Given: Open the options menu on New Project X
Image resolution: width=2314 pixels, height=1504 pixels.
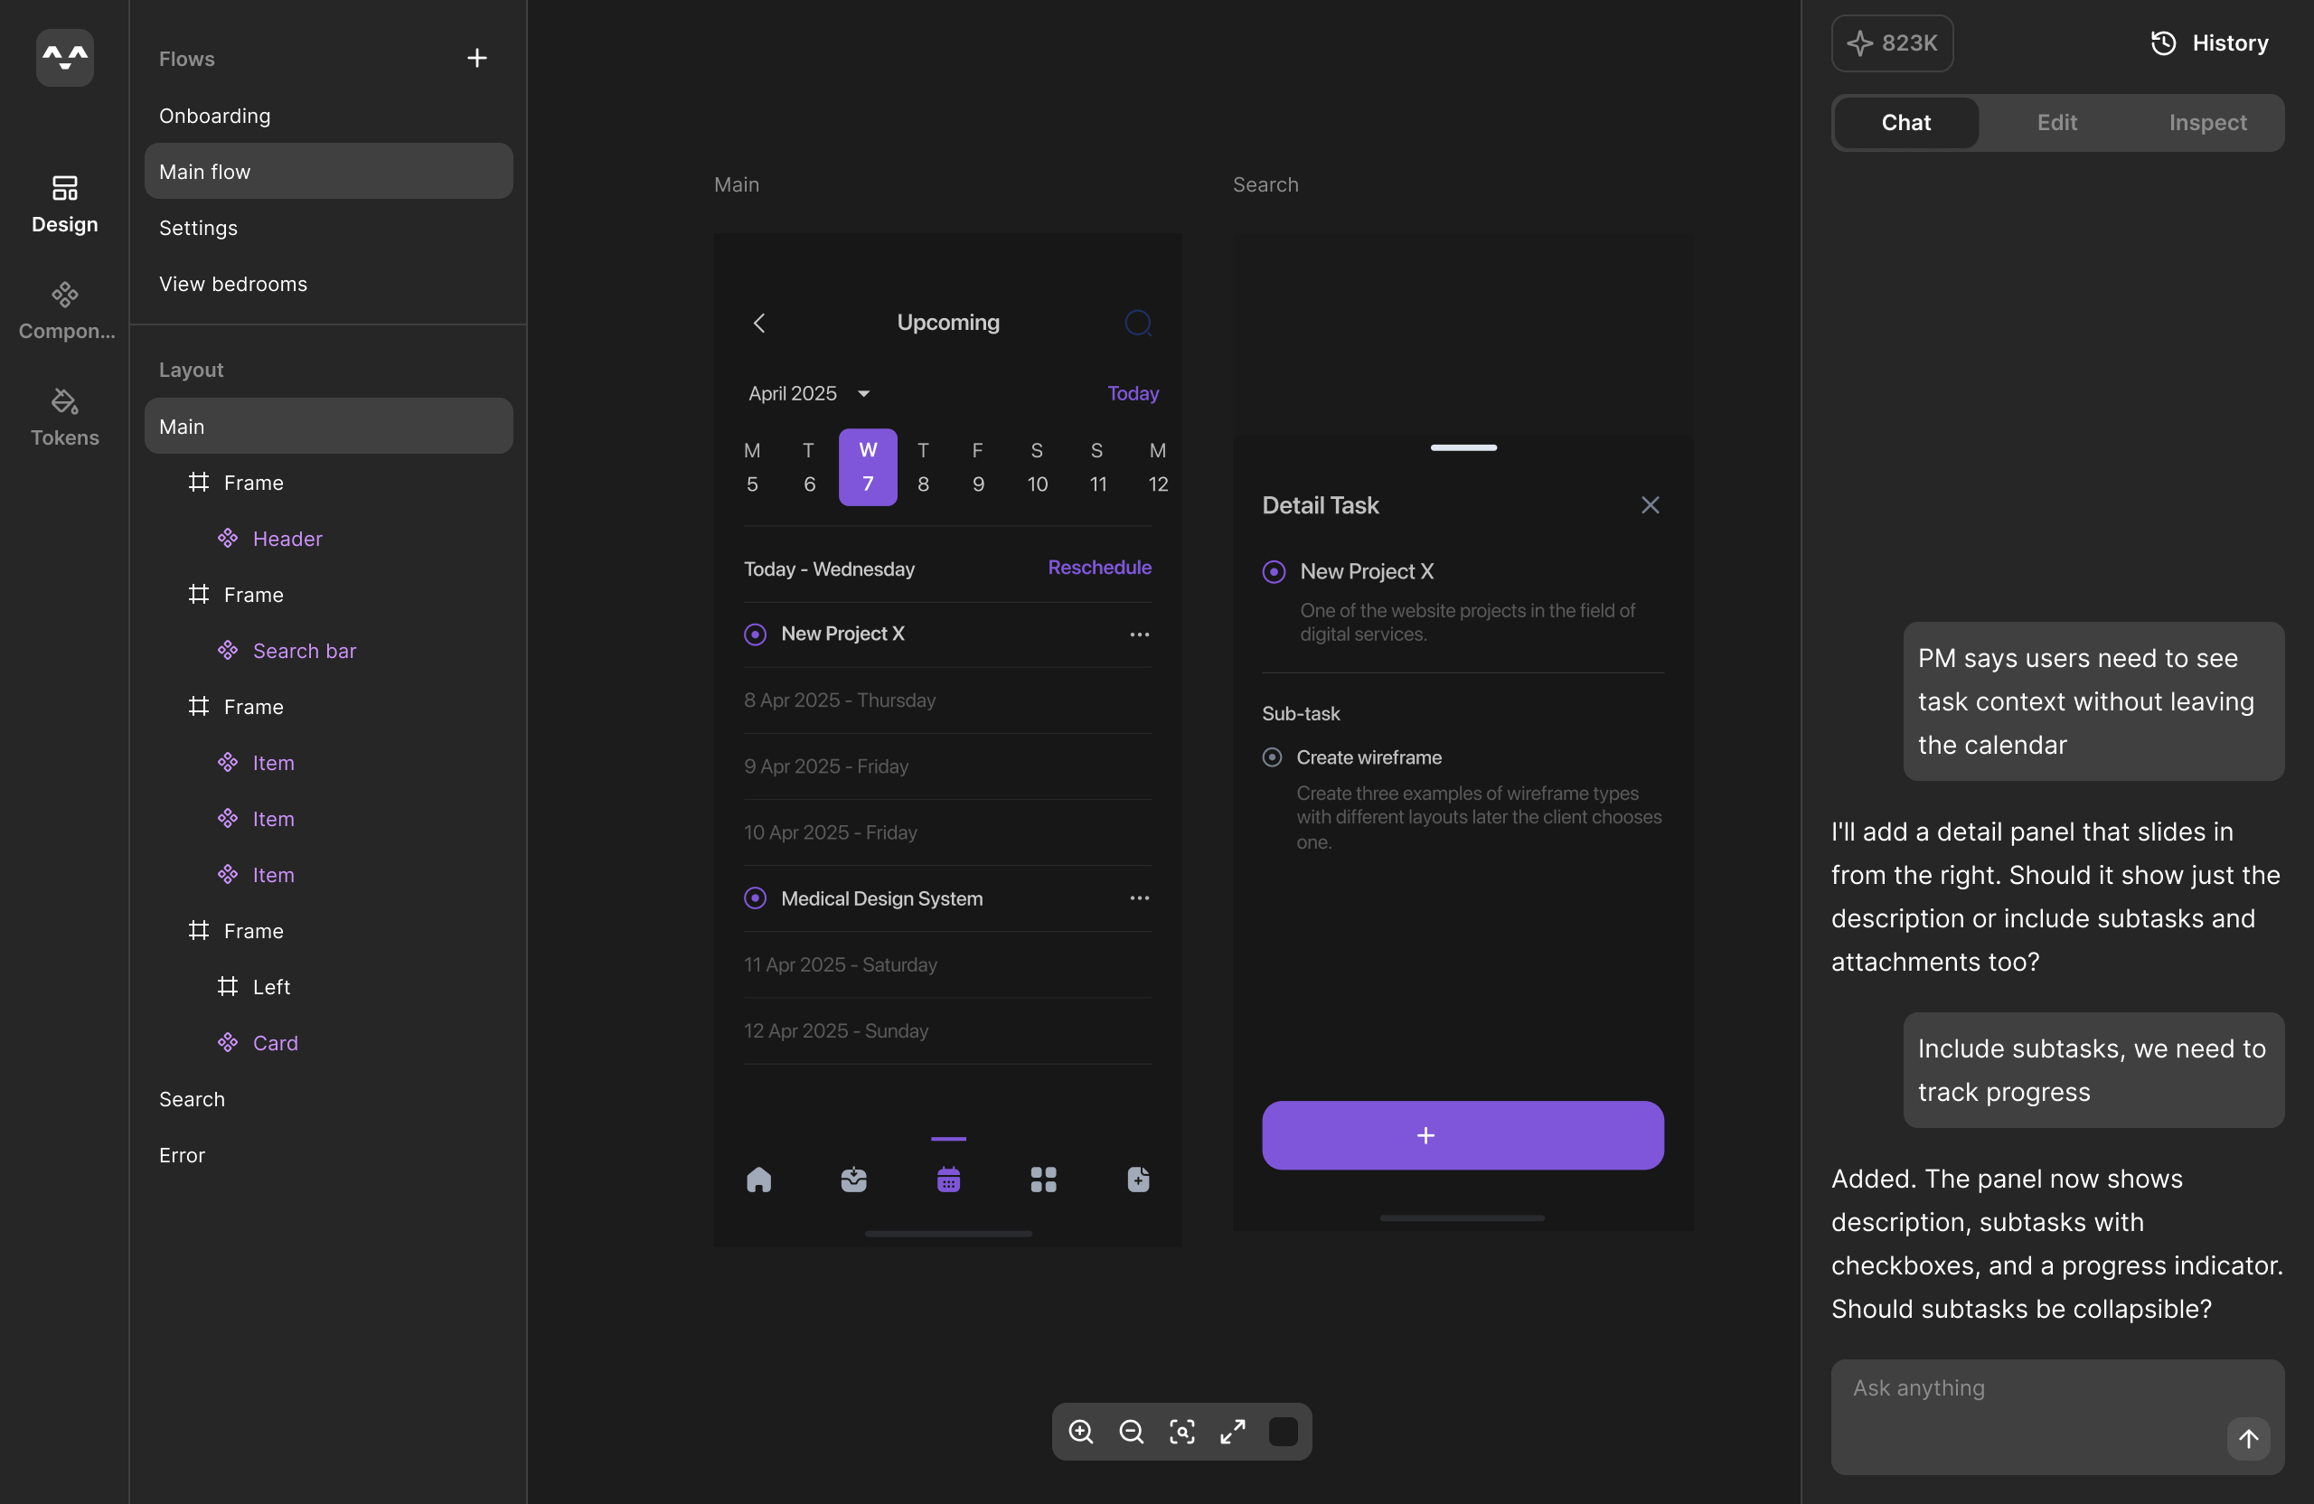Looking at the screenshot, I should click(1139, 634).
